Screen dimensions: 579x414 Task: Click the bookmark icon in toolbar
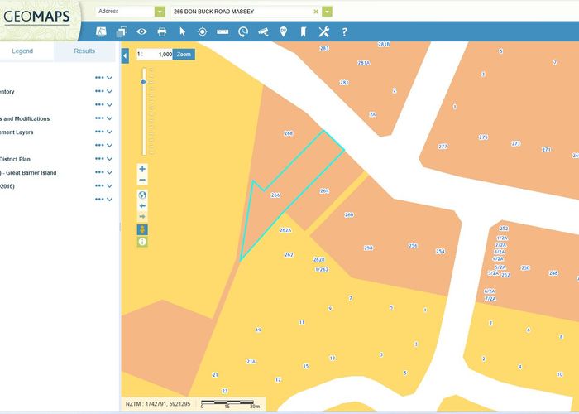coord(304,31)
